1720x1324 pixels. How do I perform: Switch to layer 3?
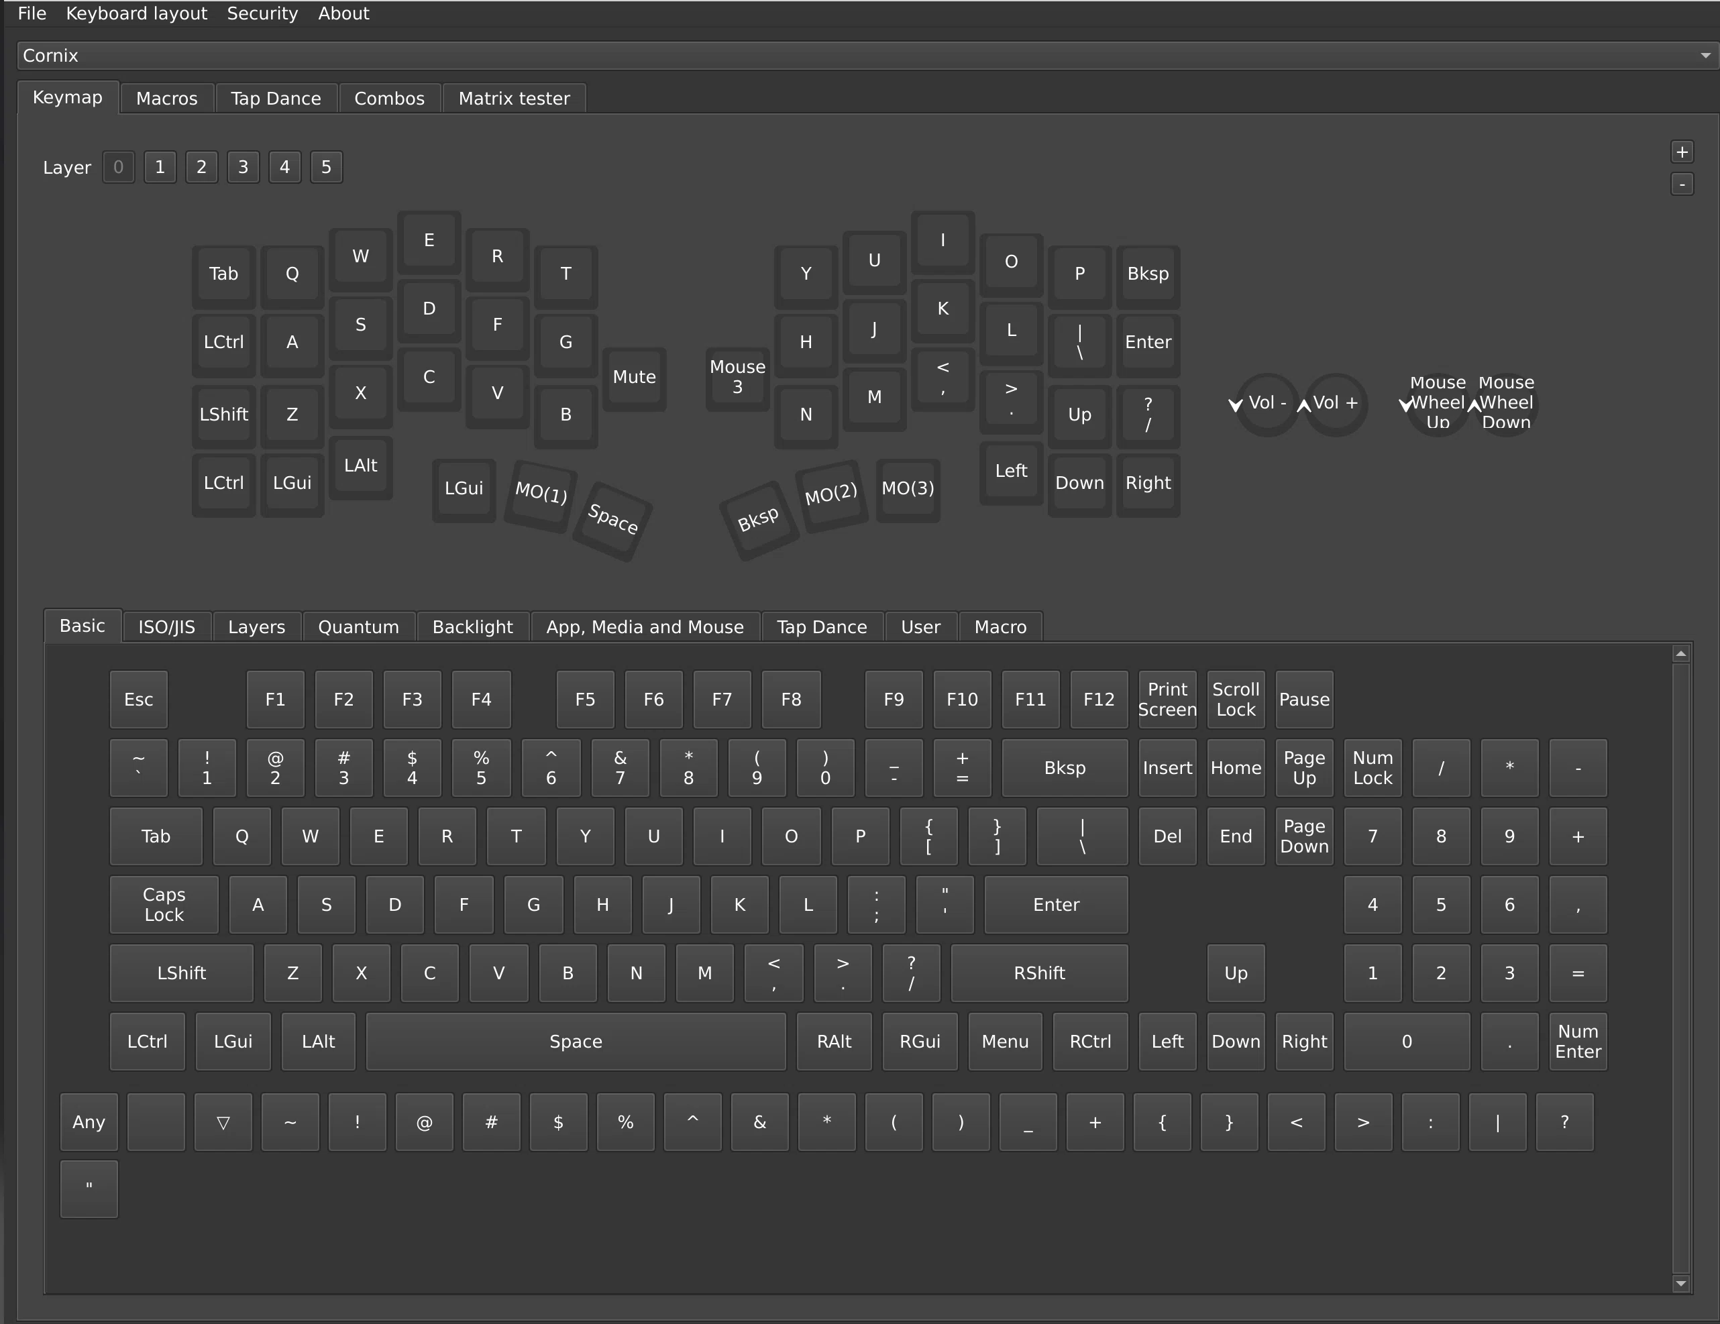244,167
